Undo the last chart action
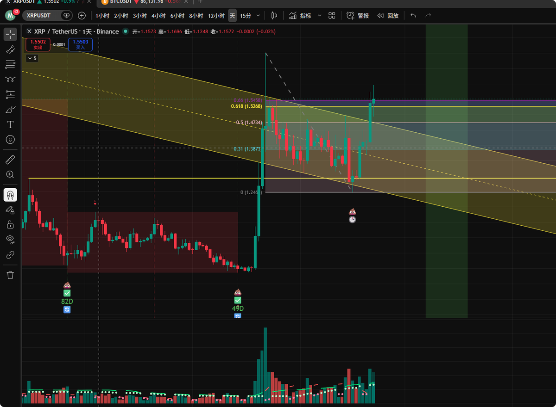This screenshot has height=407, width=556. click(x=413, y=16)
